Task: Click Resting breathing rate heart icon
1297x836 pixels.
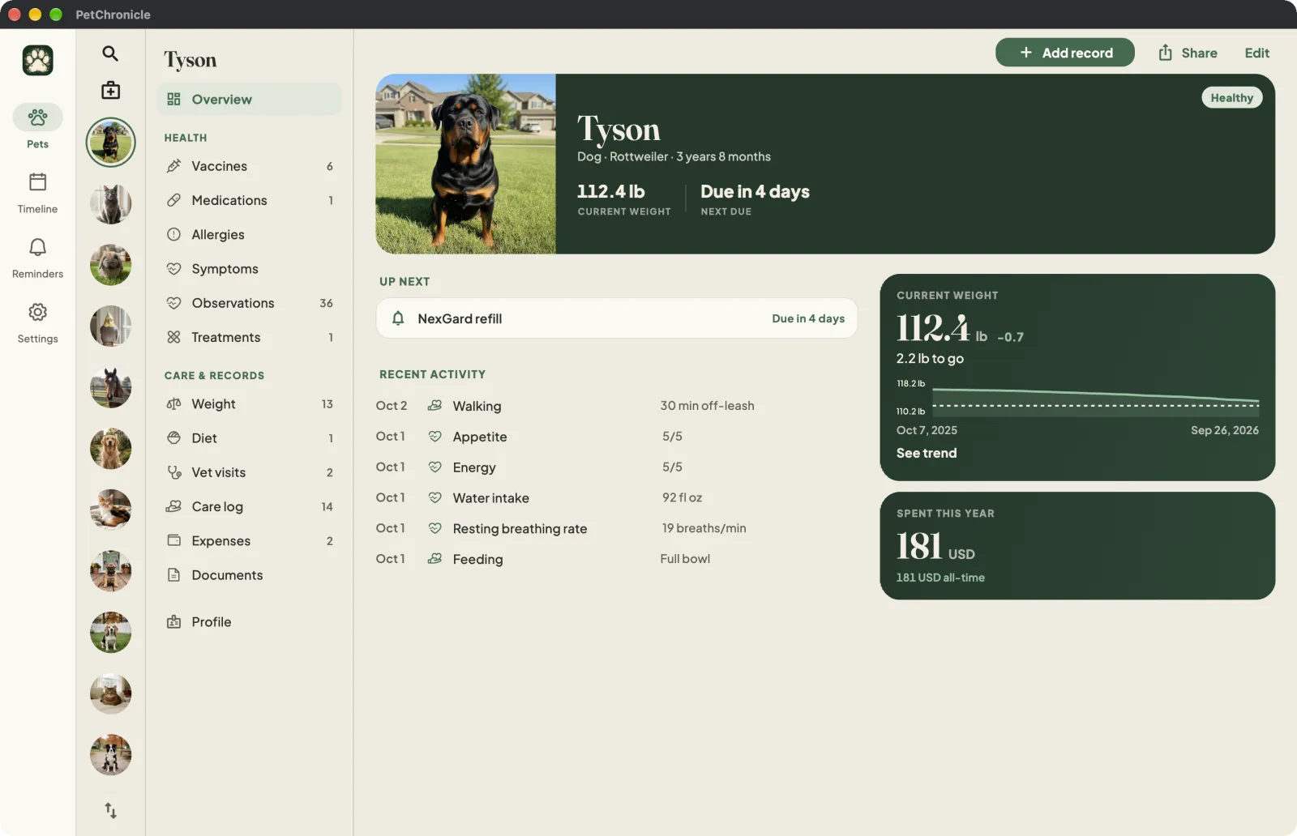Action: 434,528
